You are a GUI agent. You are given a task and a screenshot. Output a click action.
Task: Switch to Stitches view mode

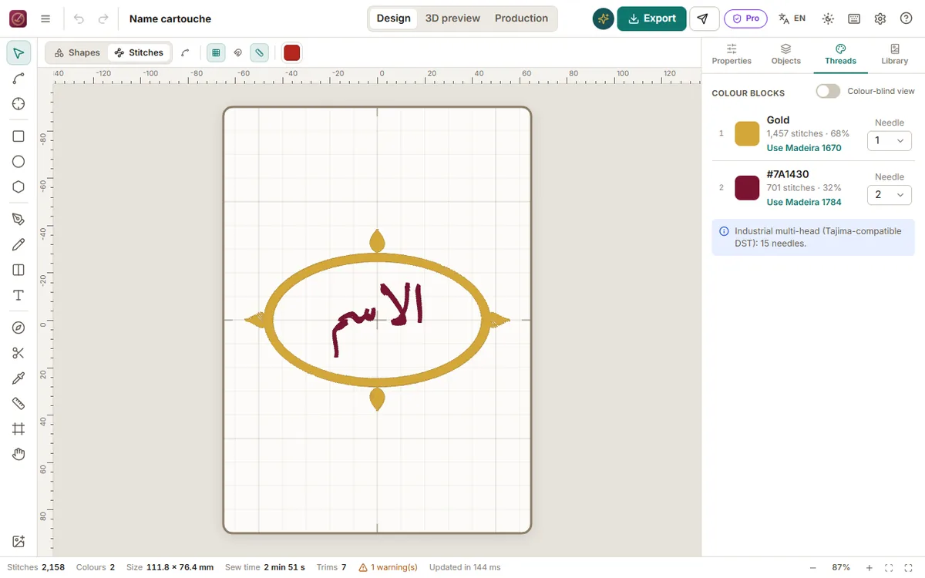(x=139, y=52)
